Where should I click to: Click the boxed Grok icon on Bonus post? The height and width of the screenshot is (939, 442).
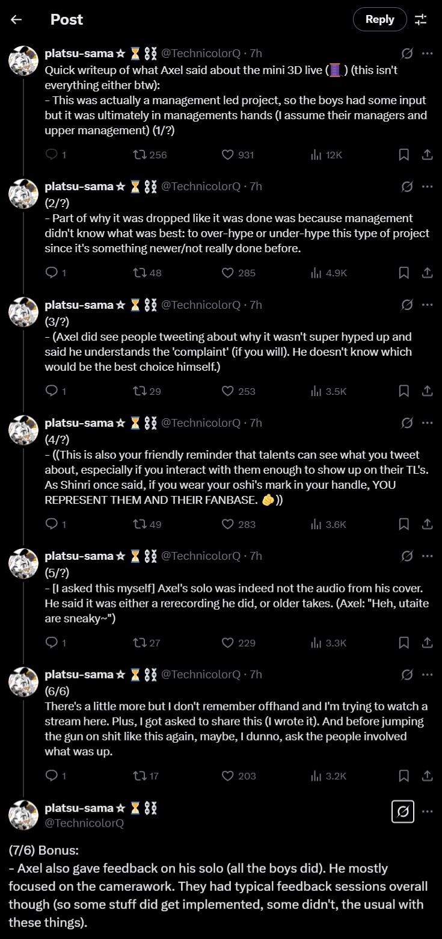[x=403, y=812]
